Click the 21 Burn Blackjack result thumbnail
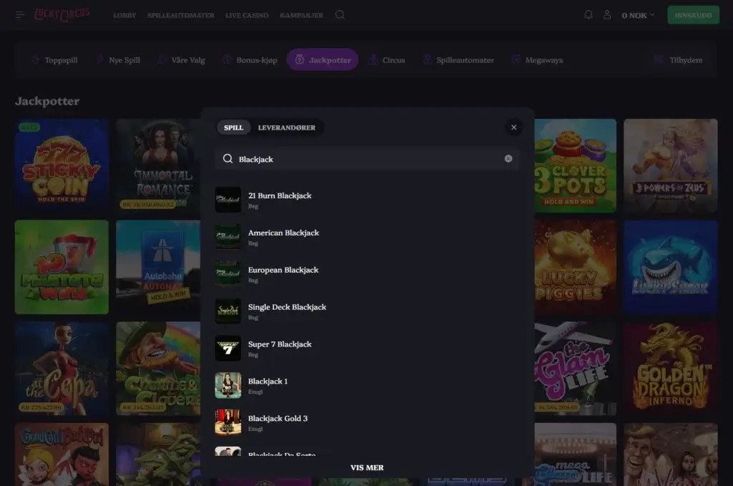This screenshot has height=486, width=733. click(228, 200)
